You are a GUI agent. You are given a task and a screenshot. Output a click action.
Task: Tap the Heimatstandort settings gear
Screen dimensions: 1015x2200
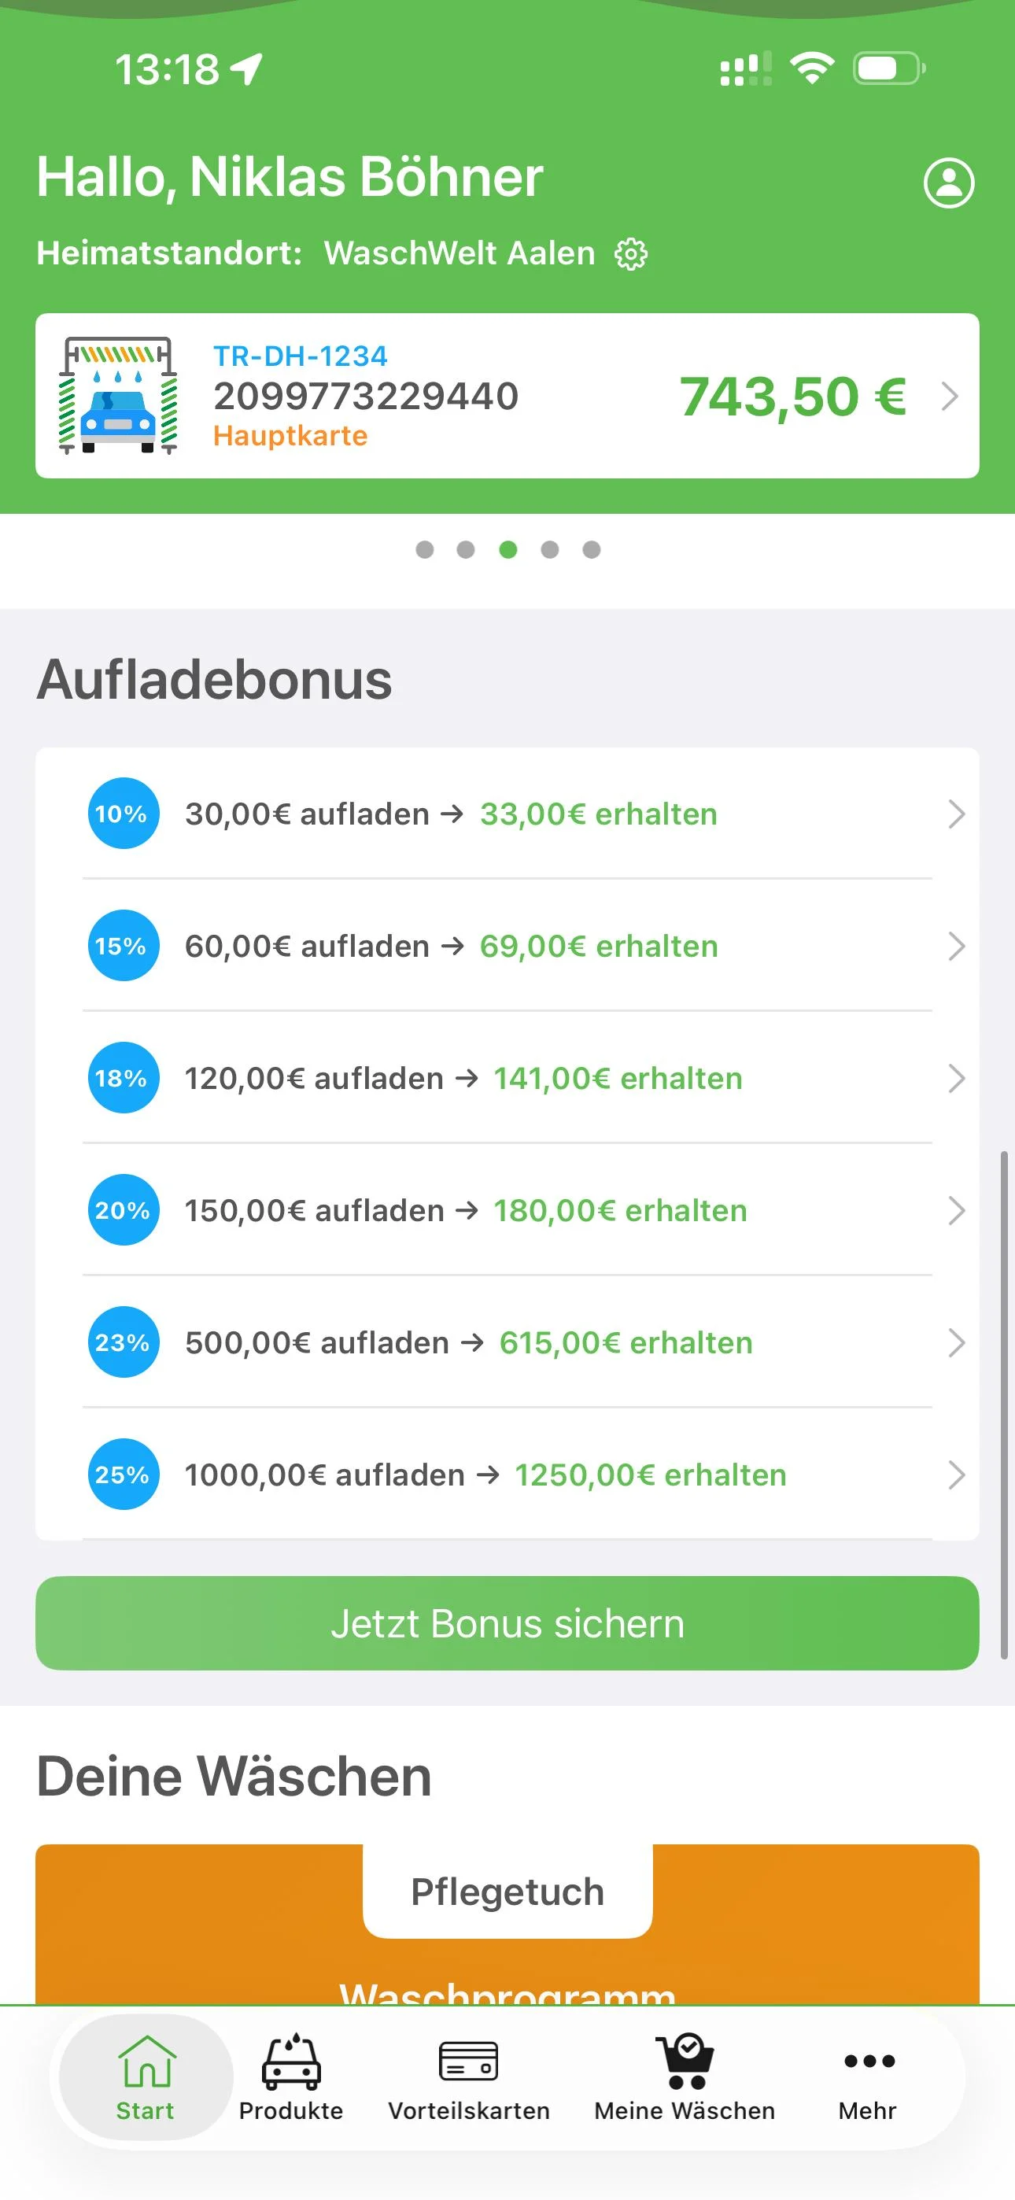[x=630, y=253]
